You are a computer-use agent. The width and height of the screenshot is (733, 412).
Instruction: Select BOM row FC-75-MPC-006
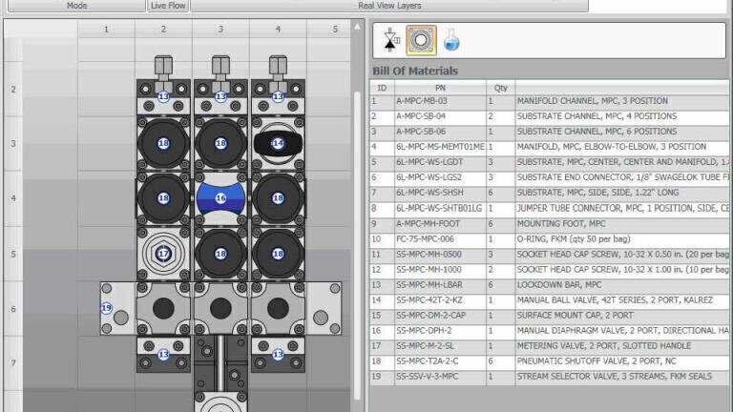click(550, 239)
